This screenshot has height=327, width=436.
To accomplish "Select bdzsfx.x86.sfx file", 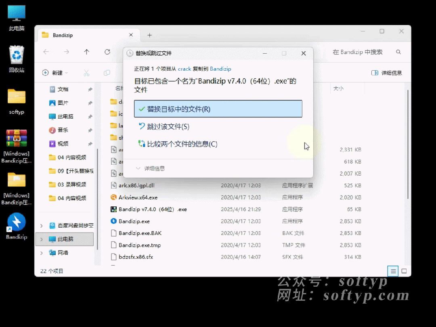I will coord(132,257).
